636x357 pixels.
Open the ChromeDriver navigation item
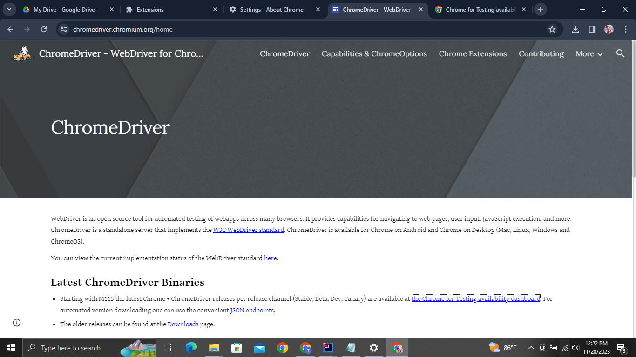(x=284, y=53)
